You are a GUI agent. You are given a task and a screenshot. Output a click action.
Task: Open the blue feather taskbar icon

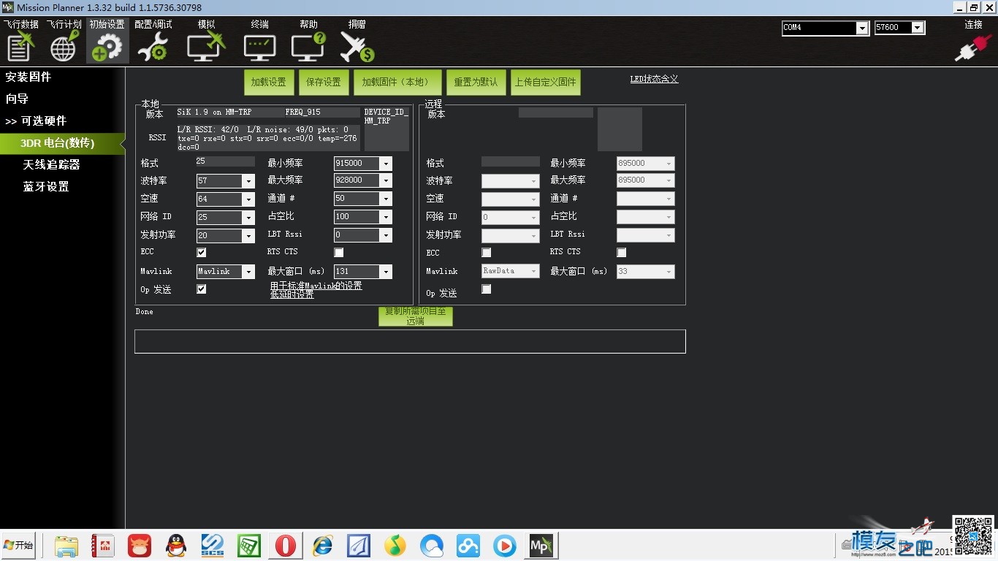pyautogui.click(x=359, y=546)
